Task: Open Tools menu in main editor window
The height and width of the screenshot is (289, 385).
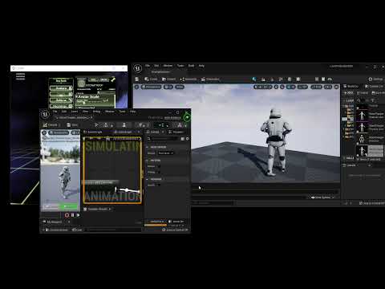Action: pyautogui.click(x=180, y=66)
